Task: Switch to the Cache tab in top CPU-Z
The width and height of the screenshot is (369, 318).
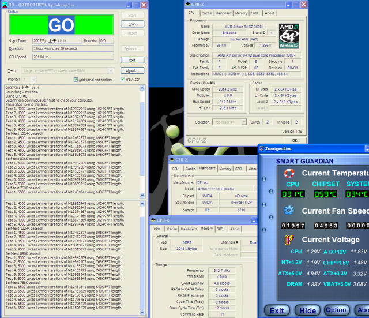Action: pyautogui.click(x=206, y=13)
